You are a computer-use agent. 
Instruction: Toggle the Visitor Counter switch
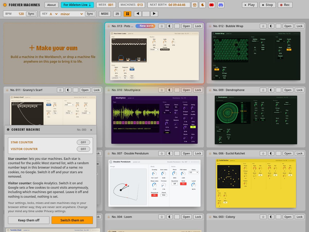coord(83,149)
